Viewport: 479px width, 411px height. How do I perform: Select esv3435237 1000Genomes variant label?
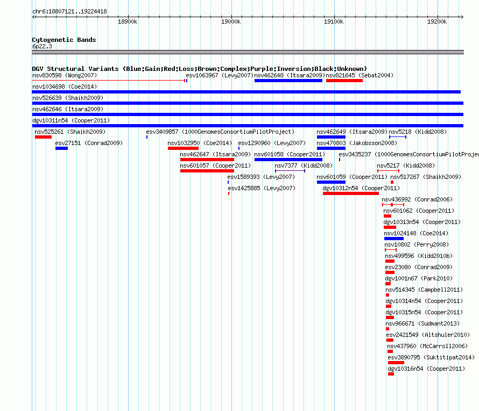[x=408, y=154]
